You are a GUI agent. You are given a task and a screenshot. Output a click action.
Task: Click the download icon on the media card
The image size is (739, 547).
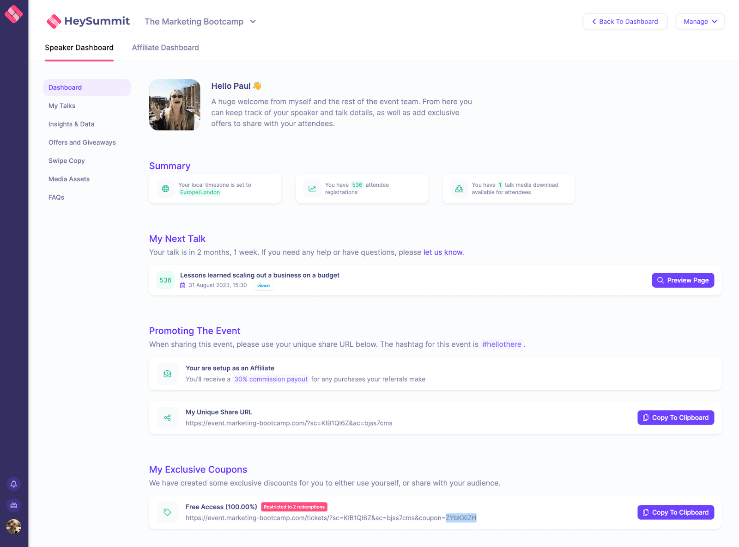tap(459, 189)
